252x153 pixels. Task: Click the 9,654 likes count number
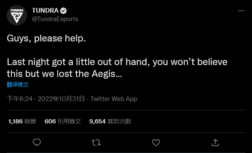[x=97, y=121]
